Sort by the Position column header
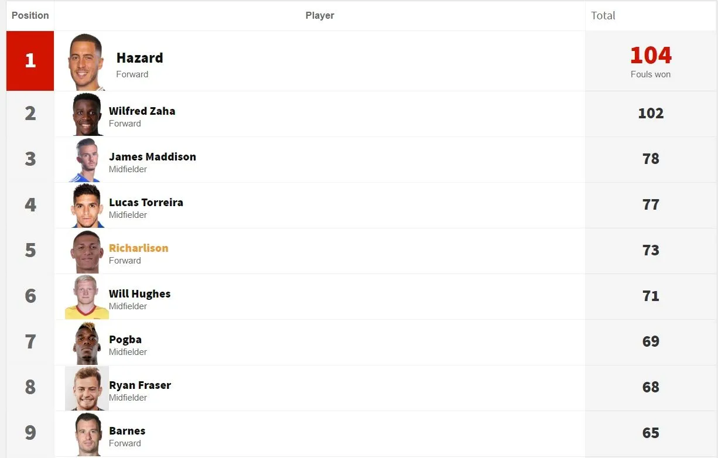 pyautogui.click(x=30, y=15)
